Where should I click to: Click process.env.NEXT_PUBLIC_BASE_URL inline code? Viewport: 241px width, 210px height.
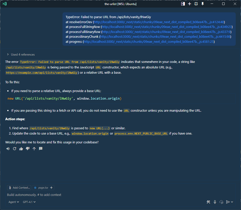141,134
